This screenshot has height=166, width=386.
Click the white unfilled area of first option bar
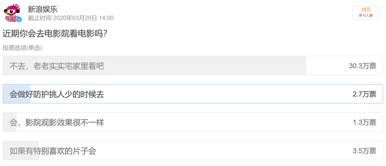(x=345, y=66)
